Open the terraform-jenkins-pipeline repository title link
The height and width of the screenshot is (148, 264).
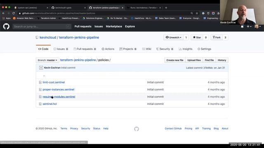click(x=79, y=37)
